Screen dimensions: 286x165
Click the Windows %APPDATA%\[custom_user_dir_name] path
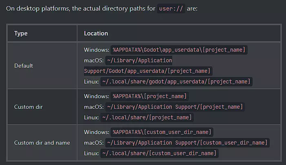tap(162, 132)
